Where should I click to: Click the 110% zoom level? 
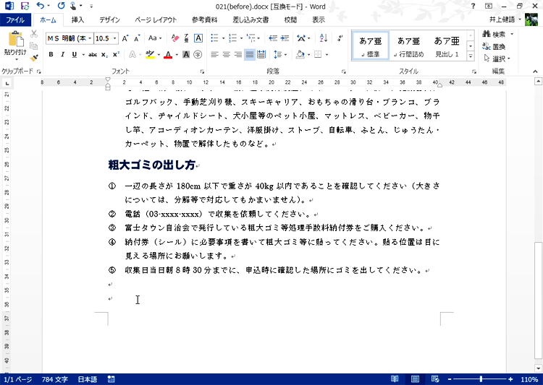[x=529, y=379]
